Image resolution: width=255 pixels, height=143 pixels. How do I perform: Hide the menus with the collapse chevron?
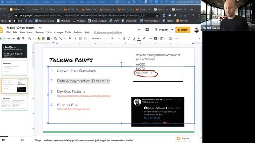point(200,39)
